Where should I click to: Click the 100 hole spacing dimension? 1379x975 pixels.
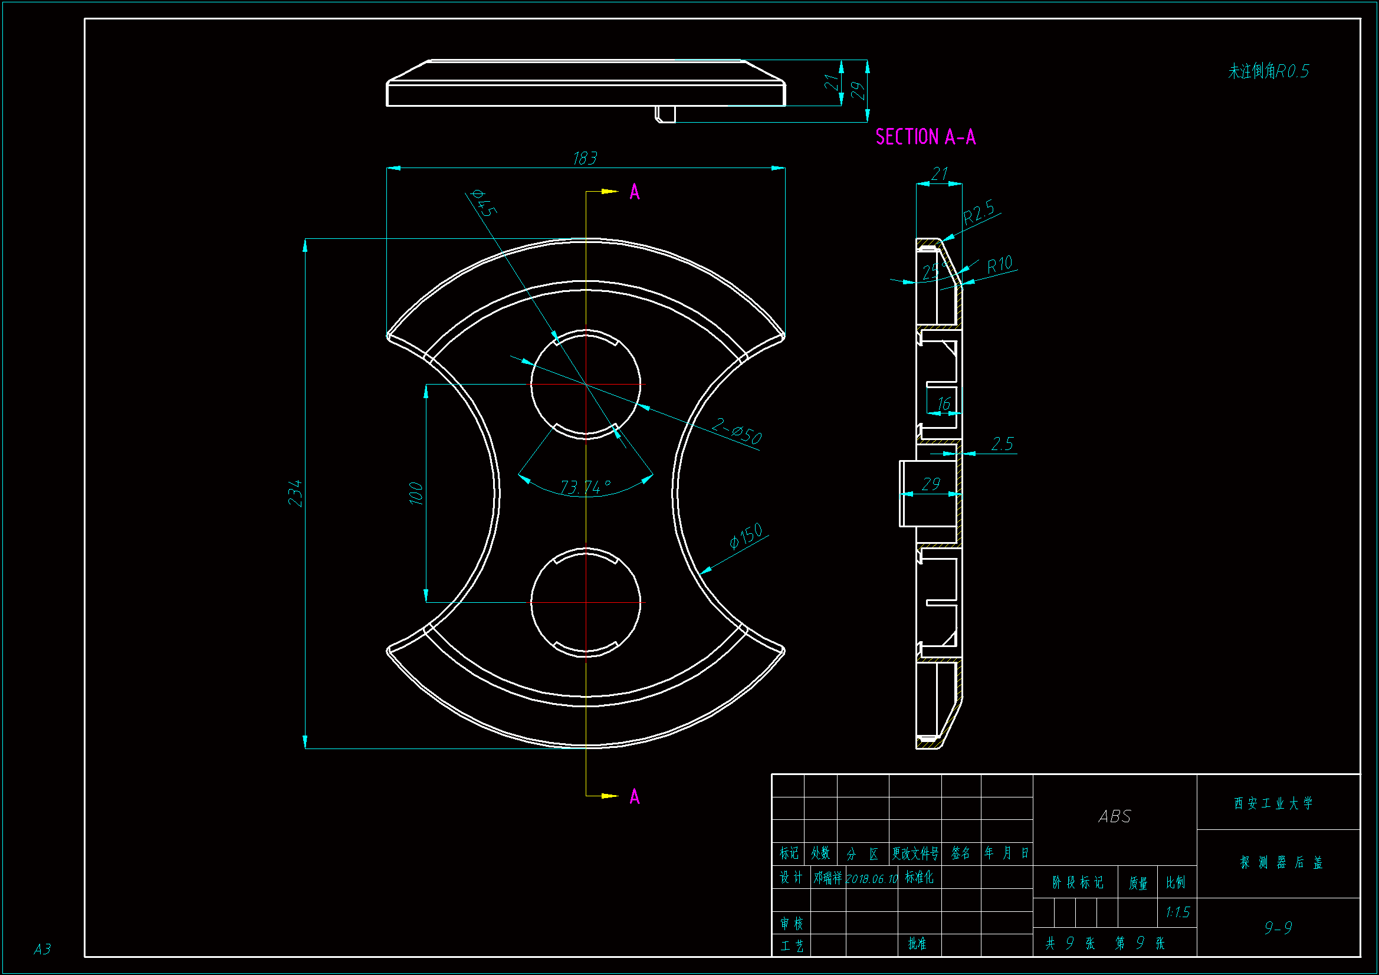point(416,493)
